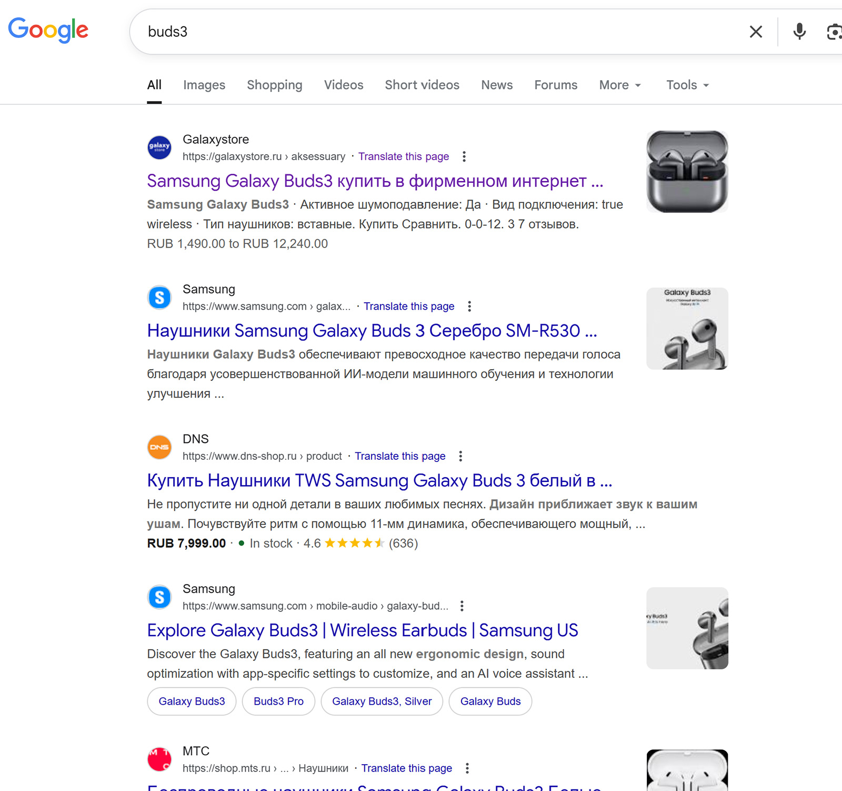Open the Galaxy Buds3 silver earbuds thumbnail

(687, 329)
